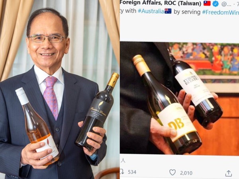239x179 pixels.
Task: Click the Tyrone Estate bottle label
Action: pyautogui.click(x=194, y=87)
